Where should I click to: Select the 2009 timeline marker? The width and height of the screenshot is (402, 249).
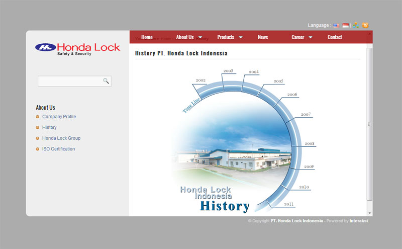[x=309, y=167]
